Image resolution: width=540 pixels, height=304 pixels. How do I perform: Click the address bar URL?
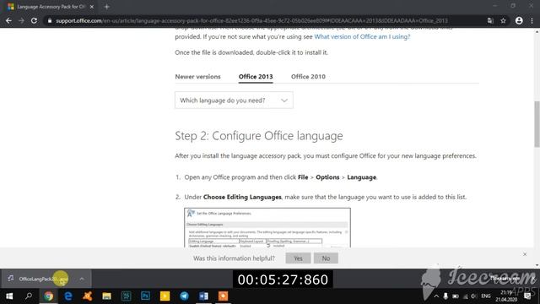coord(251,20)
